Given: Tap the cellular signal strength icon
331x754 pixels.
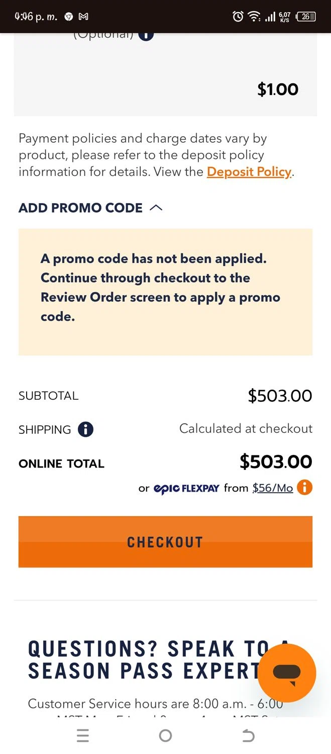Looking at the screenshot, I should click(270, 17).
